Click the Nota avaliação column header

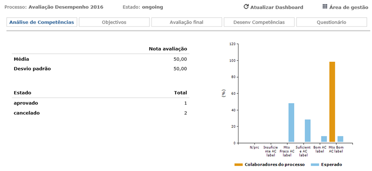168,49
